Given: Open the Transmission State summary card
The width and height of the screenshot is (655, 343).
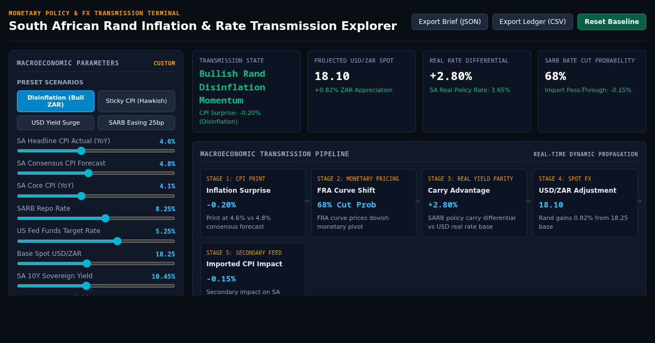Looking at the screenshot, I should [x=246, y=91].
